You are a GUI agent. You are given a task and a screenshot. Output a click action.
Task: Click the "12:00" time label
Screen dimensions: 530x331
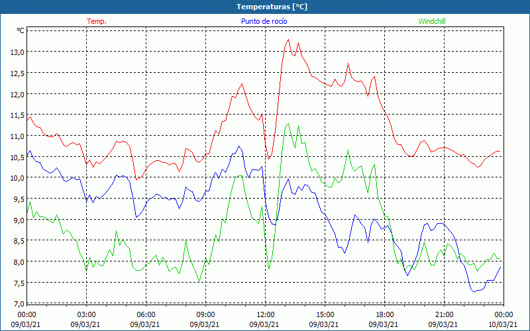coord(266,315)
